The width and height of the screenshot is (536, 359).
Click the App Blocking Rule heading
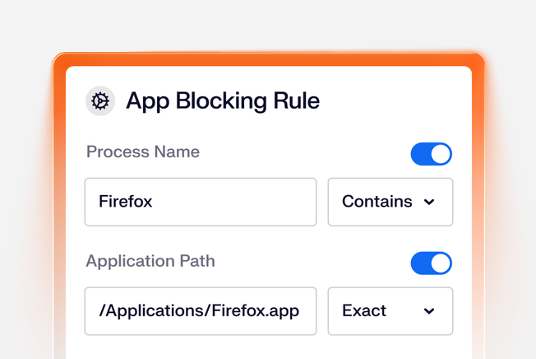(x=223, y=101)
